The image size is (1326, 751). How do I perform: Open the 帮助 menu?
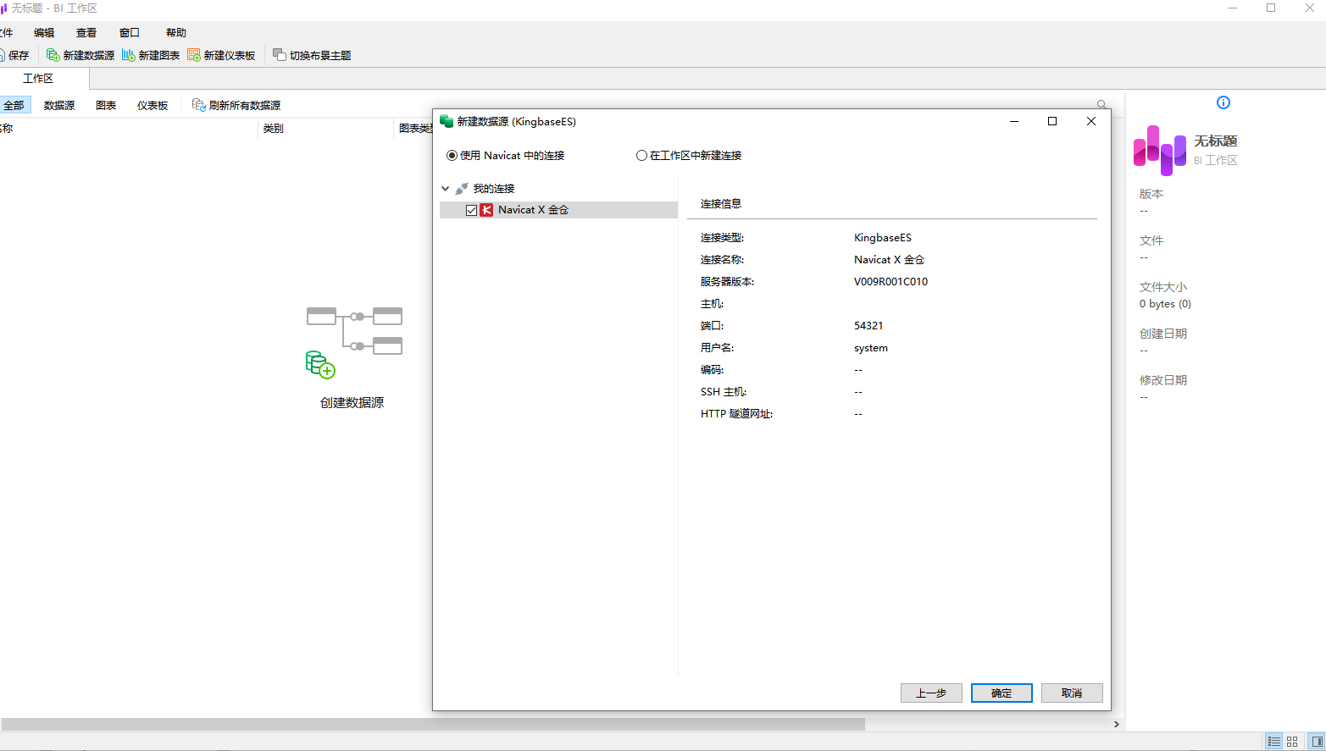[x=176, y=33]
